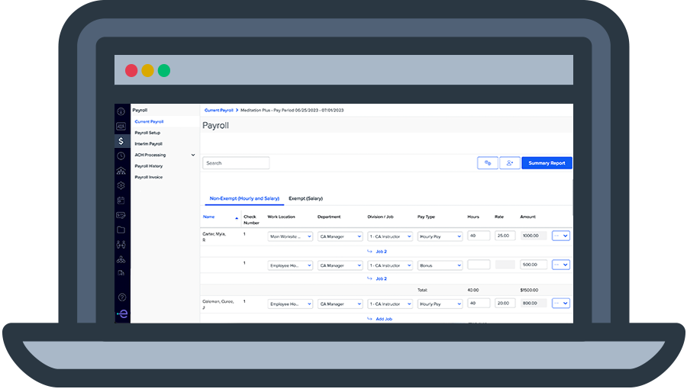Click the calendar icon in left sidebar
The width and height of the screenshot is (687, 389).
(x=121, y=201)
